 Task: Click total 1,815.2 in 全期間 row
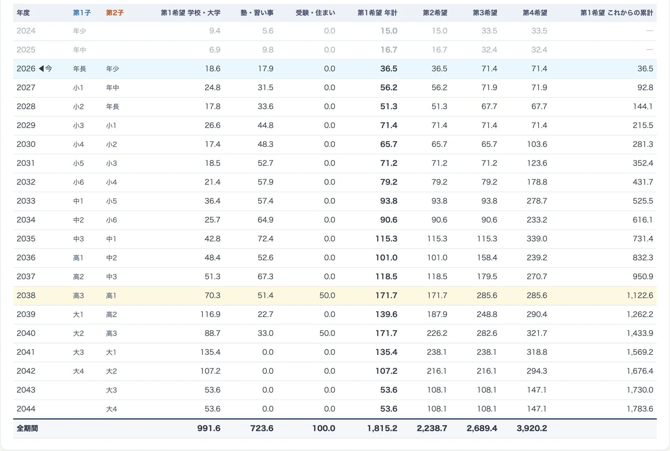tap(382, 428)
